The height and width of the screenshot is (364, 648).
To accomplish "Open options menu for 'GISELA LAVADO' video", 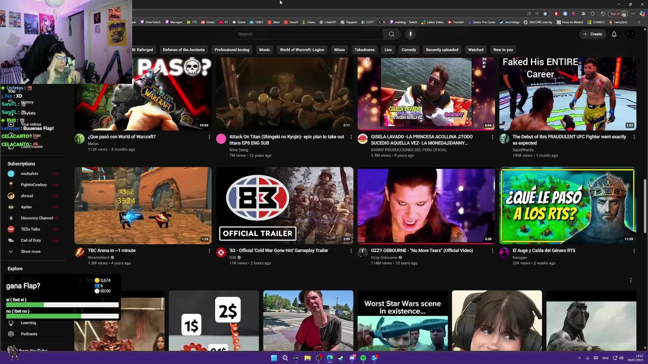I will 492,137.
